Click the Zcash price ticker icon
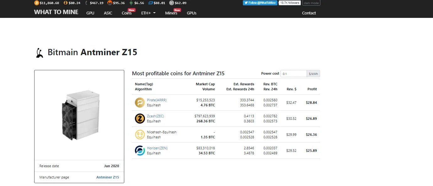 coord(65,3)
